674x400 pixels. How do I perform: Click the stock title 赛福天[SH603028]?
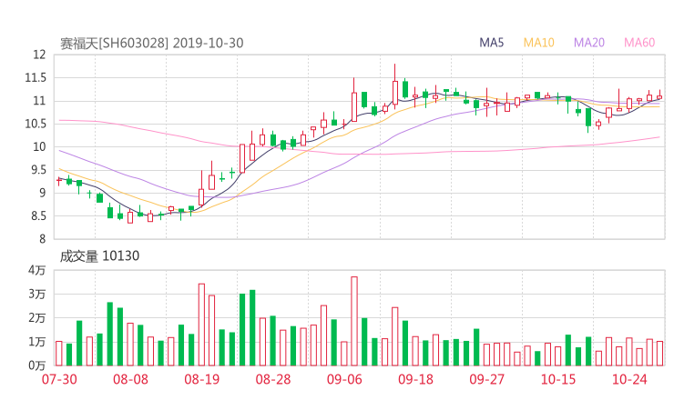click(x=114, y=43)
